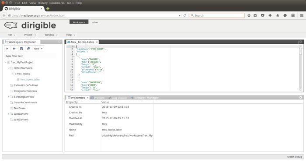
Task: Click the show bookmarks icon
Action: (255, 15)
